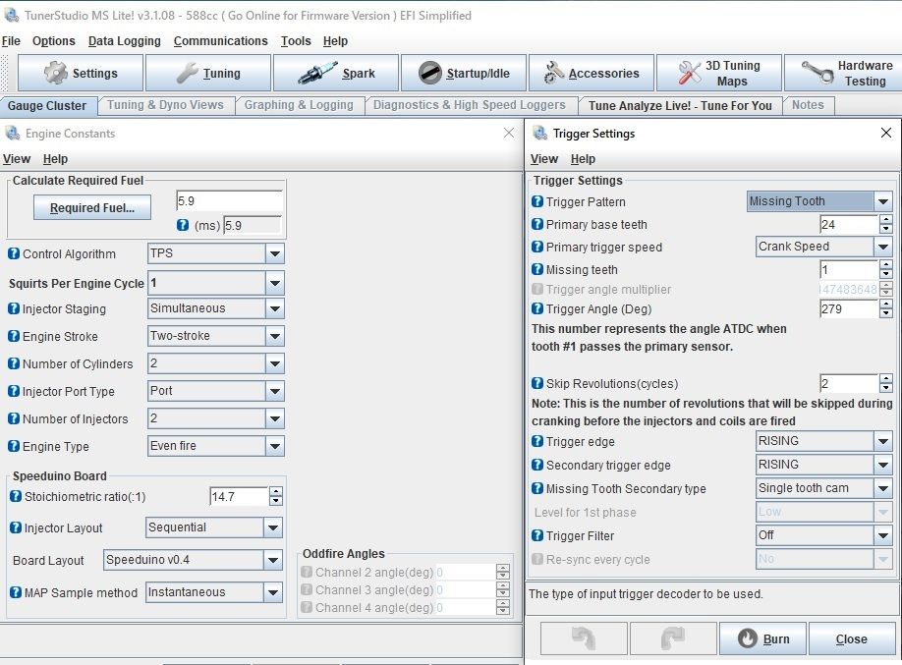Open the Accessories toolbar button
The image size is (902, 665).
(x=592, y=74)
